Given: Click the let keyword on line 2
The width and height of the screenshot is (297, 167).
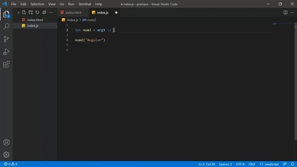Looking at the screenshot, I should tap(78, 30).
